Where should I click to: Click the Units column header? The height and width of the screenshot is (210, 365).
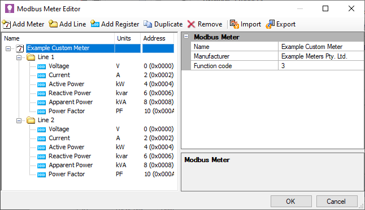point(128,38)
